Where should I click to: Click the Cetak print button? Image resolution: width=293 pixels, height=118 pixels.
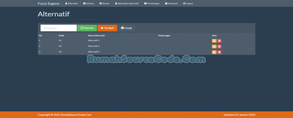coord(126,28)
